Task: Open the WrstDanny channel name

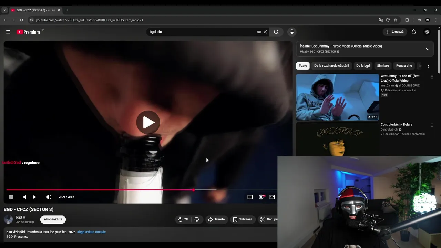Action: [x=387, y=86]
